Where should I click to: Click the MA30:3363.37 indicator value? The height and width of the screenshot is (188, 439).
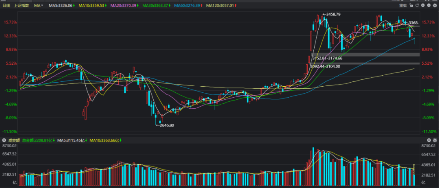point(156,6)
